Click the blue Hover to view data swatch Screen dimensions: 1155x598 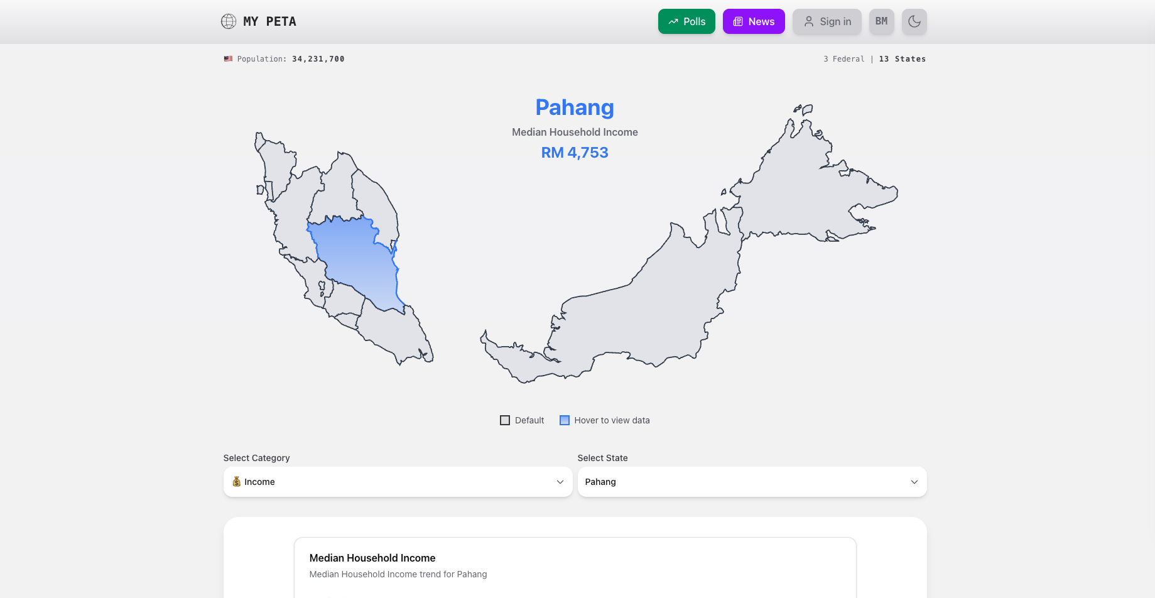[565, 420]
